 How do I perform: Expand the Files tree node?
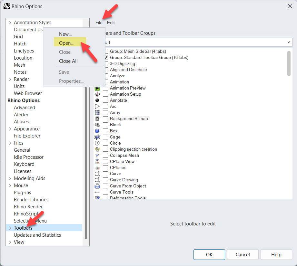[x=10, y=143]
